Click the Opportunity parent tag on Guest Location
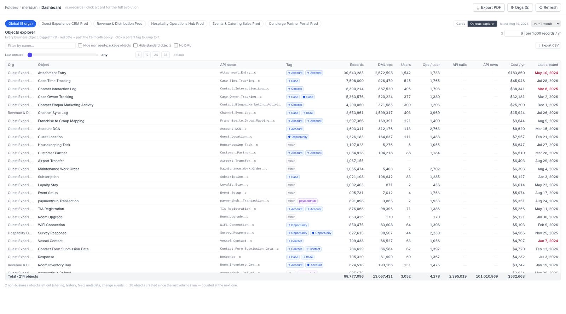The image size is (566, 314). point(298,137)
